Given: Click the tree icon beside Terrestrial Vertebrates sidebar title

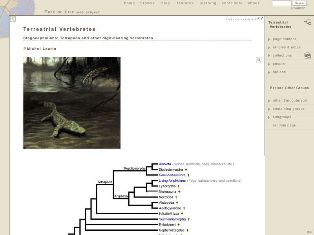Looking at the screenshot, I should (307, 23).
